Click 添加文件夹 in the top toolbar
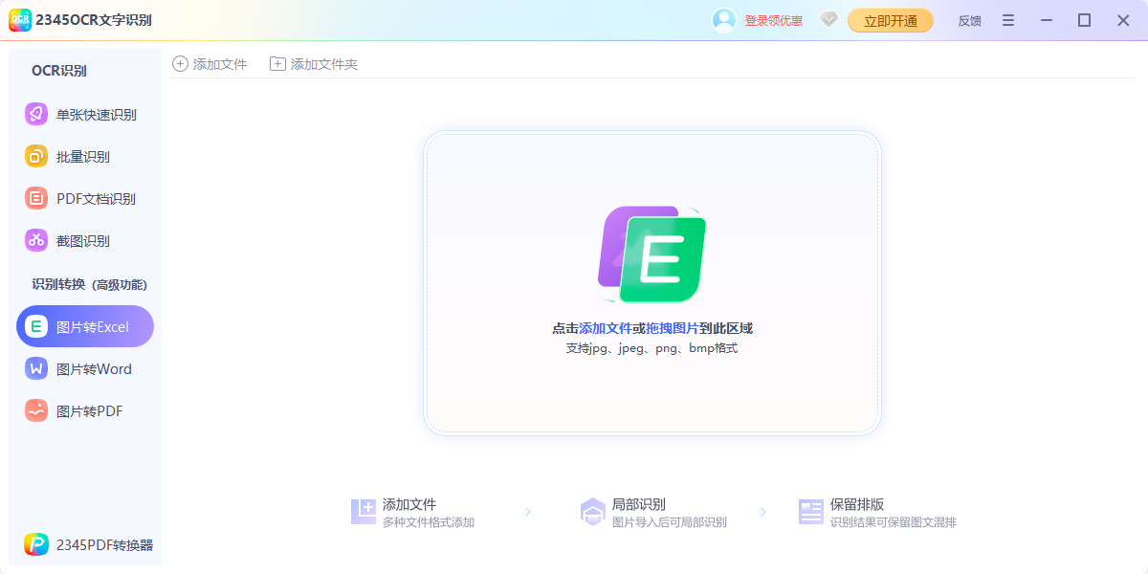The image size is (1148, 574). [x=312, y=63]
